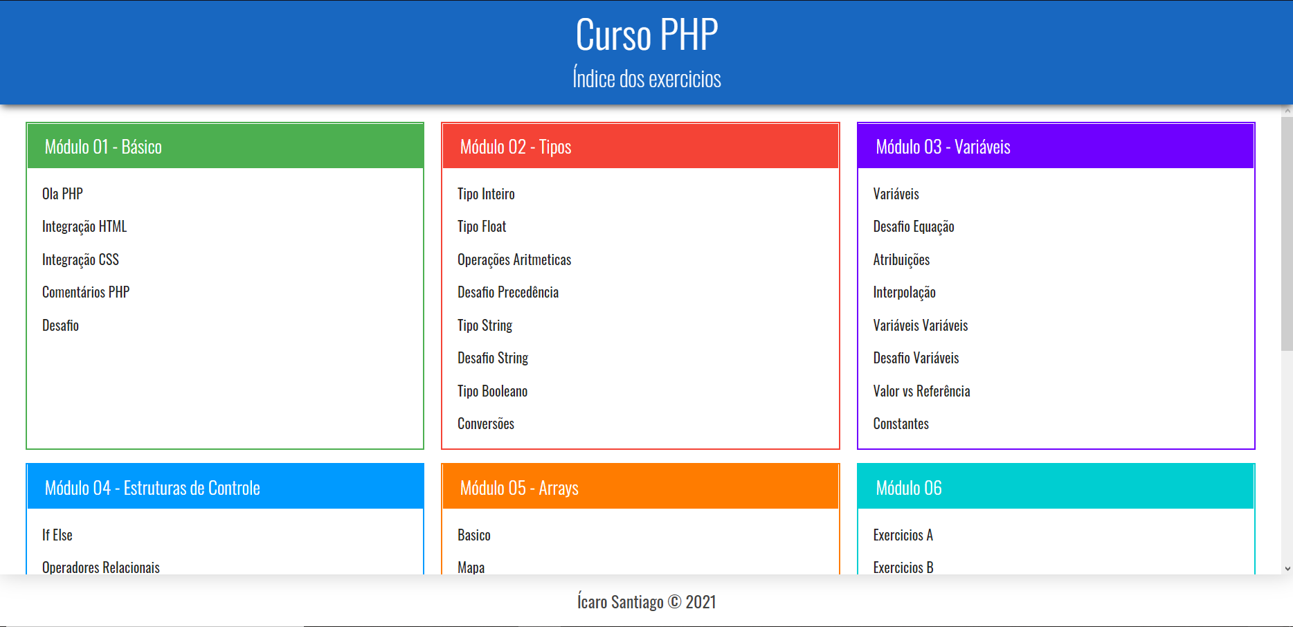The width and height of the screenshot is (1293, 627).
Task: Click the Módulo 01 - Básico header
Action: coord(225,146)
